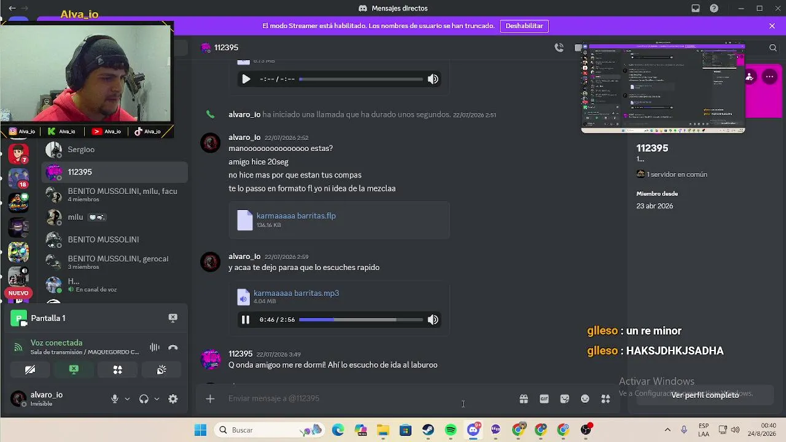Open the gift icon in message bar
This screenshot has height=442, width=786.
coord(524,399)
